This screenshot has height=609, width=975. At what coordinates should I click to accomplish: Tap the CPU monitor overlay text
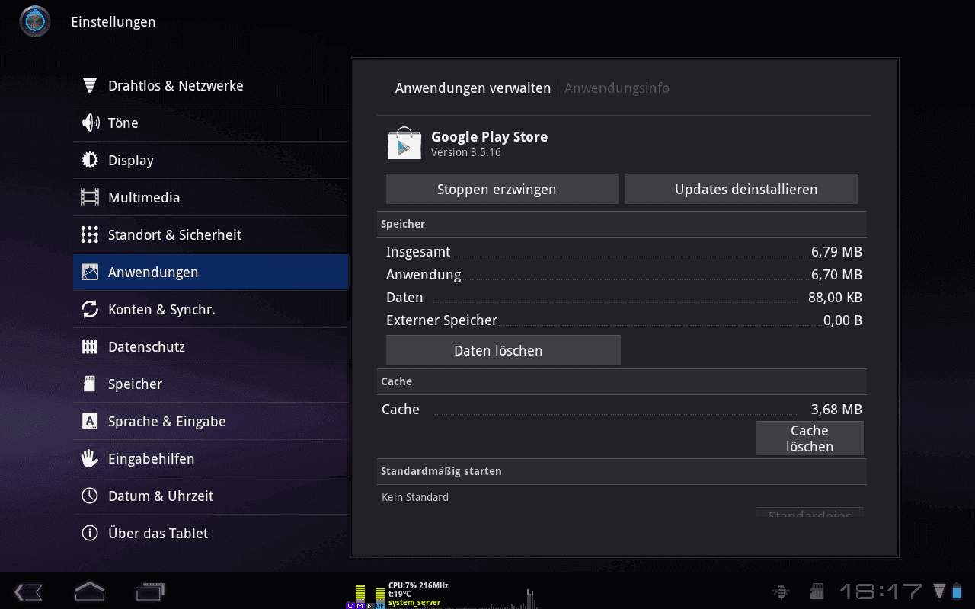pyautogui.click(x=417, y=594)
